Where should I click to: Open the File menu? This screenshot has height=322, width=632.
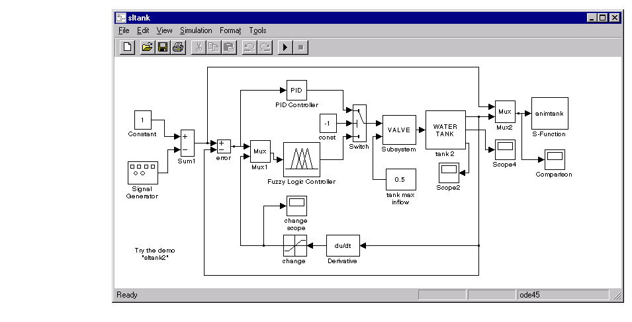point(124,30)
